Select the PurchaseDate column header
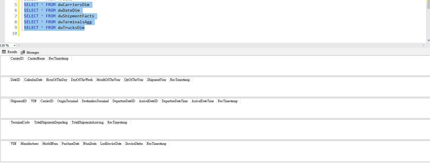The width and height of the screenshot is (430, 163). click(71, 144)
